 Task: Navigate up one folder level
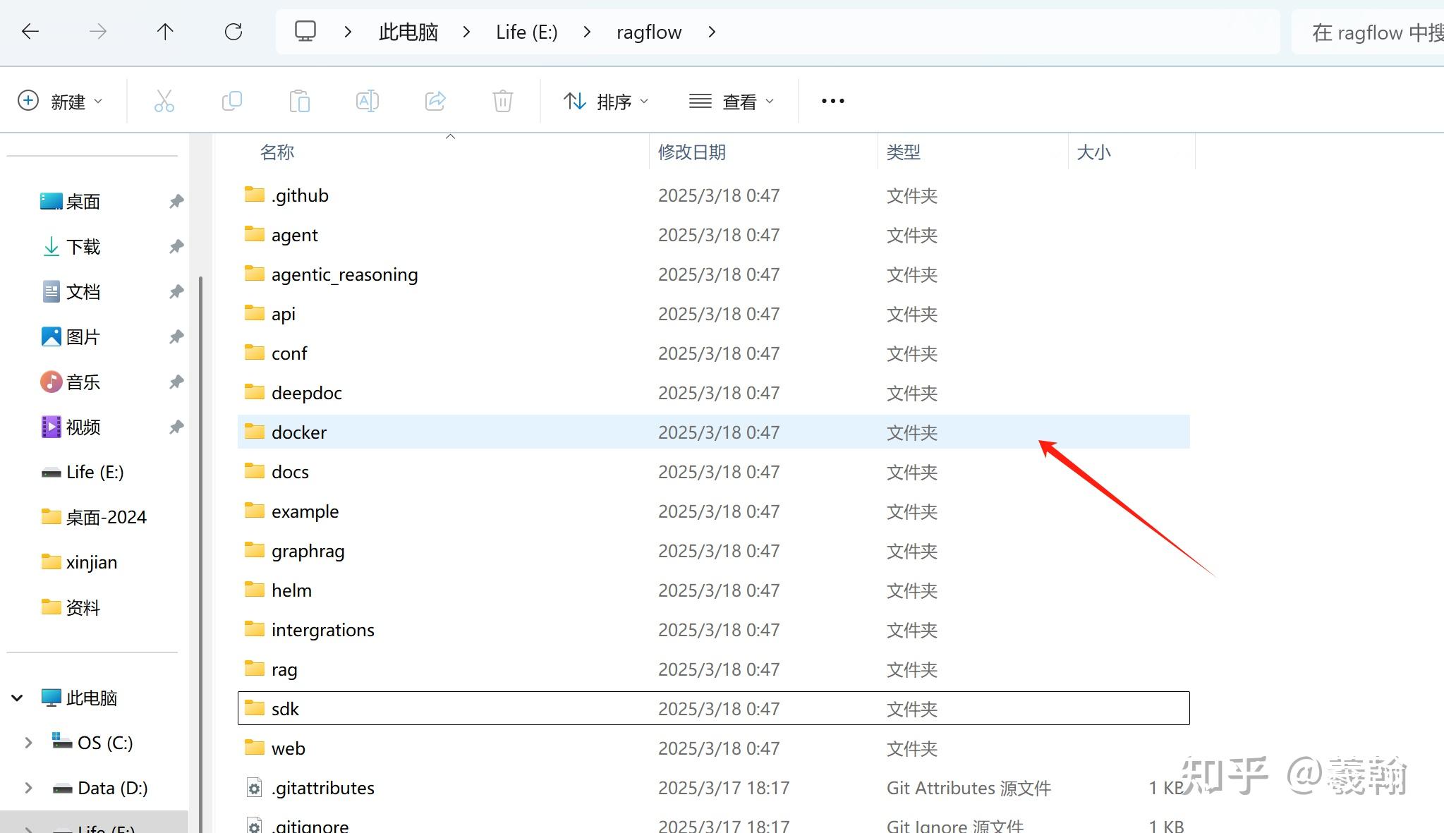tap(165, 31)
